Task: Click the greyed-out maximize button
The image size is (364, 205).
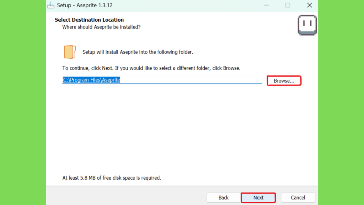Action: click(288, 5)
